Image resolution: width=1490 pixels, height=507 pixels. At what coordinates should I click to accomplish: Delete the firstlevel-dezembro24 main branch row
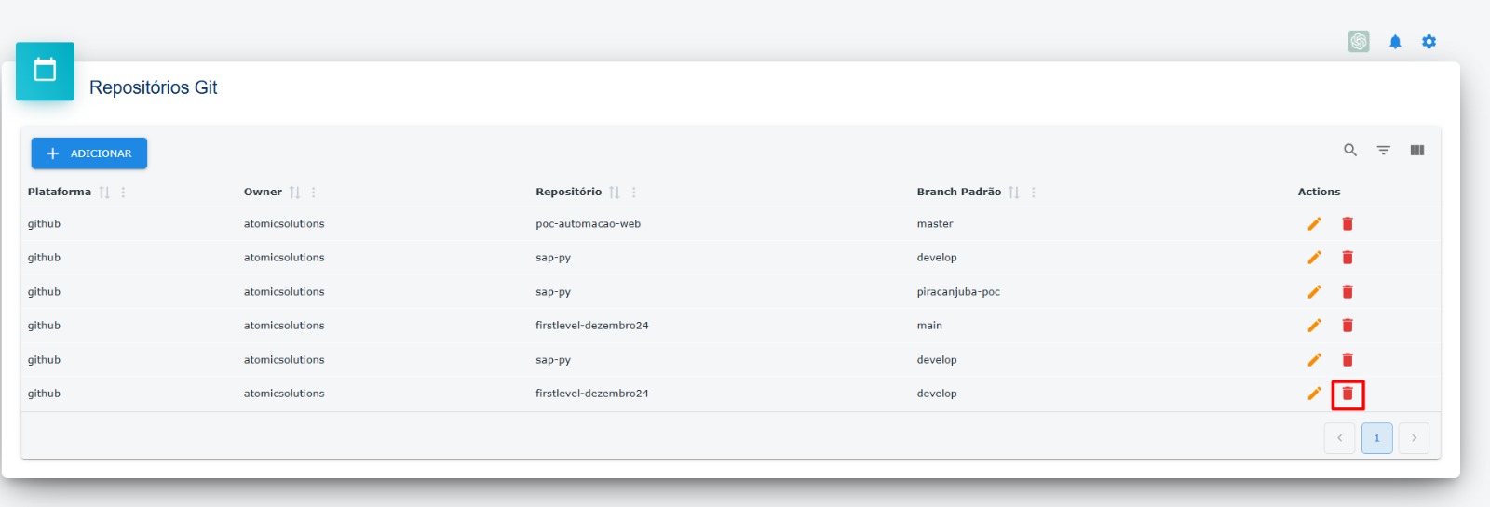(x=1348, y=326)
